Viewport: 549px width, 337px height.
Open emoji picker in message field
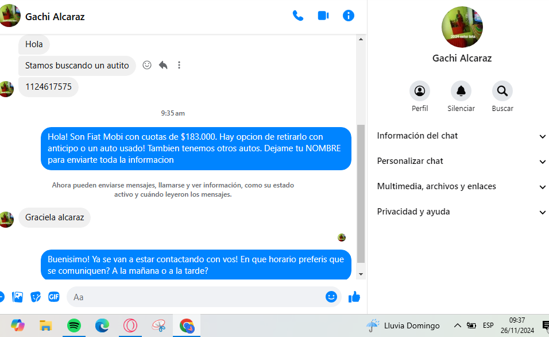coord(331,297)
